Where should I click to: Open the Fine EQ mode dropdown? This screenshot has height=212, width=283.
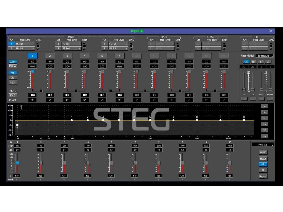pyautogui.click(x=263, y=145)
